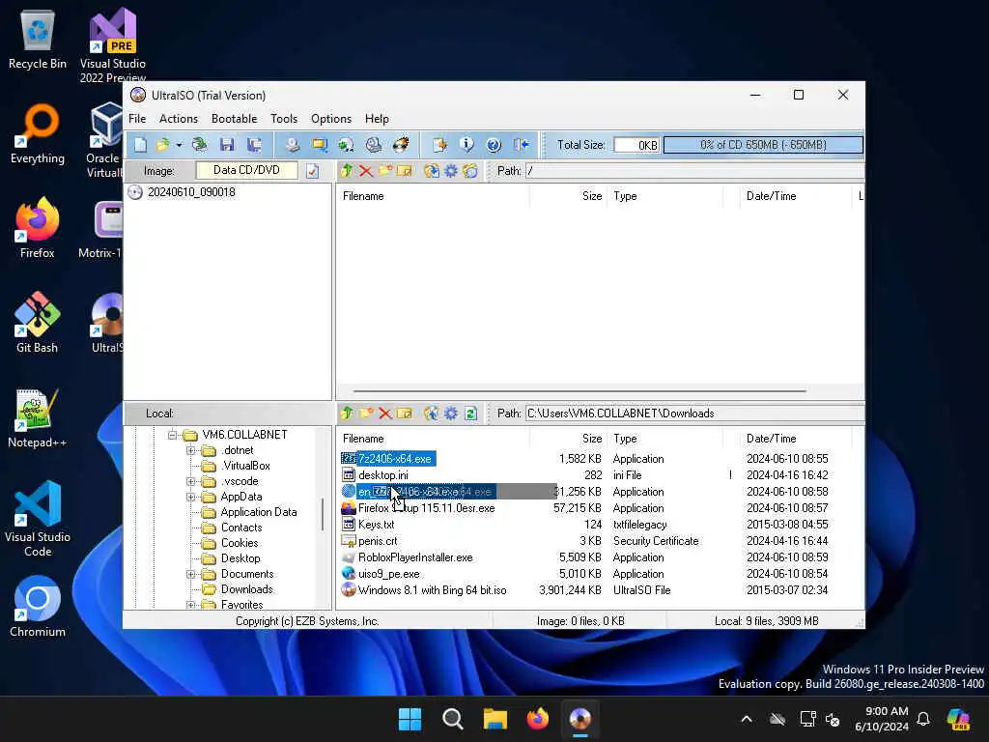The width and height of the screenshot is (989, 742).
Task: Select the Desktop folder in tree
Action: tap(240, 558)
